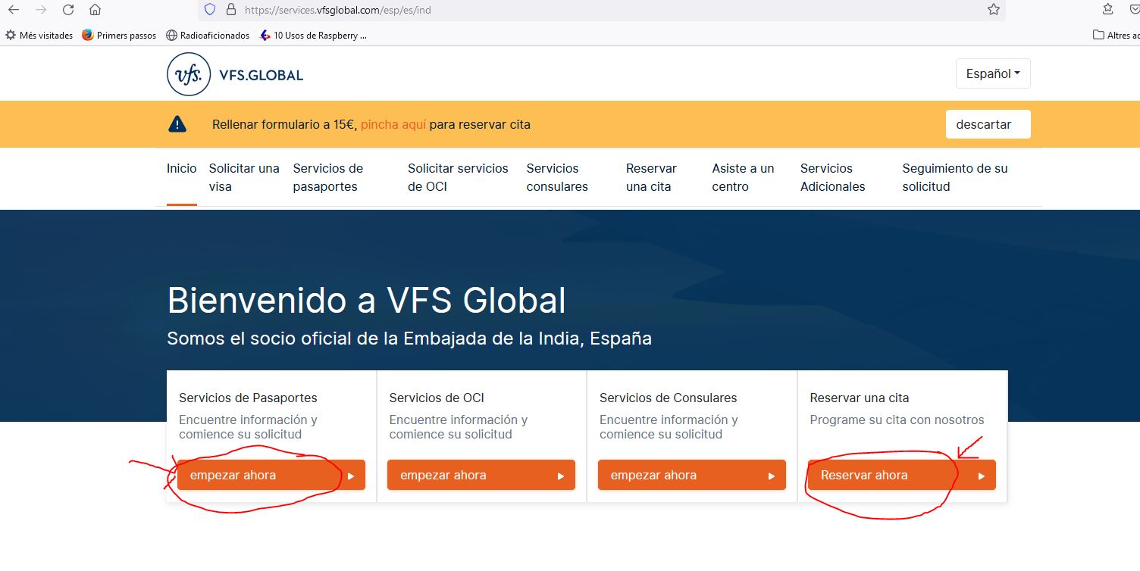Open the Altres adreces bookmarks folder
Image resolution: width=1140 pixels, height=571 pixels.
point(1116,35)
